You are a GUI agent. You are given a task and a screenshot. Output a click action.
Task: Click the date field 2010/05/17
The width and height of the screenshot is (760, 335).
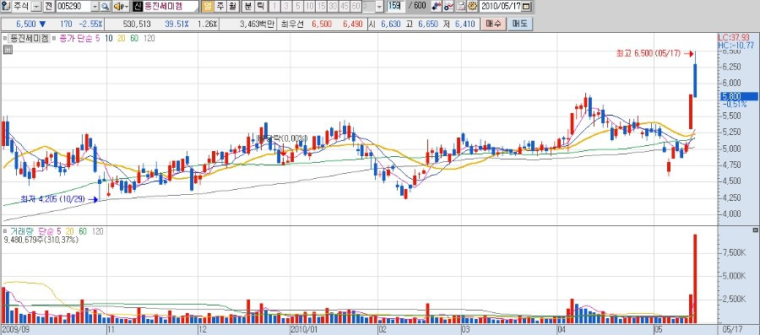501,7
